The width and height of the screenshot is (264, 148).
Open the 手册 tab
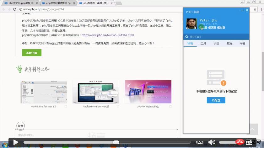point(216,43)
